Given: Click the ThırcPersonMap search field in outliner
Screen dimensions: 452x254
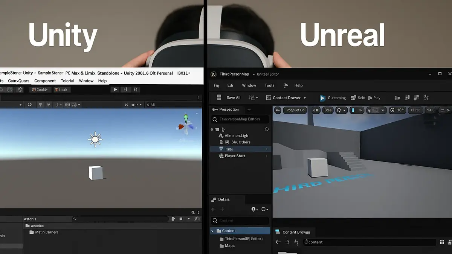Looking at the screenshot, I should (240, 119).
